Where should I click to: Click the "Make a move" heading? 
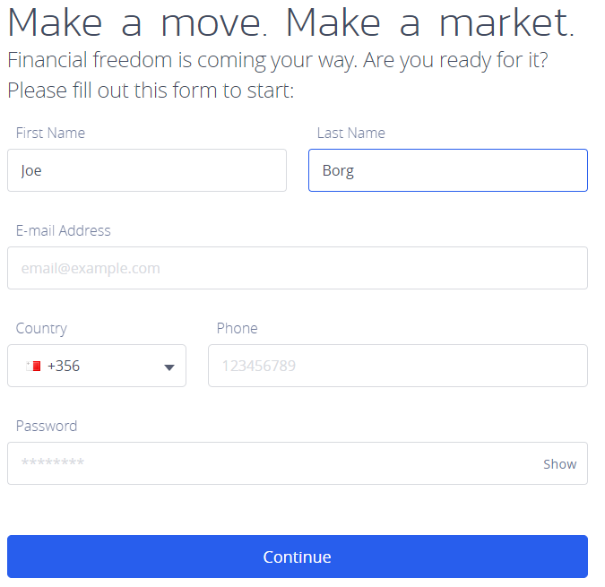(x=139, y=22)
